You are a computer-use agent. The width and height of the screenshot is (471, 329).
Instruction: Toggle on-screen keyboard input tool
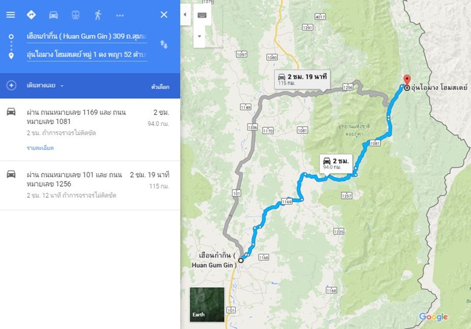click(x=202, y=15)
